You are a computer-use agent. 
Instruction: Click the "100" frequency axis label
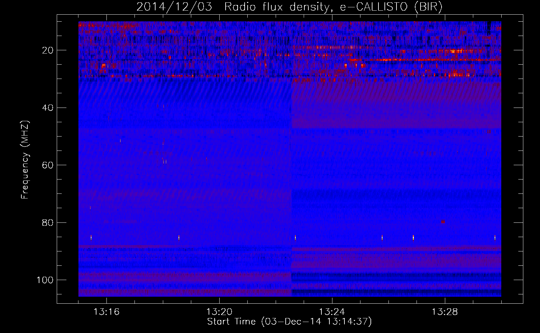[45, 280]
